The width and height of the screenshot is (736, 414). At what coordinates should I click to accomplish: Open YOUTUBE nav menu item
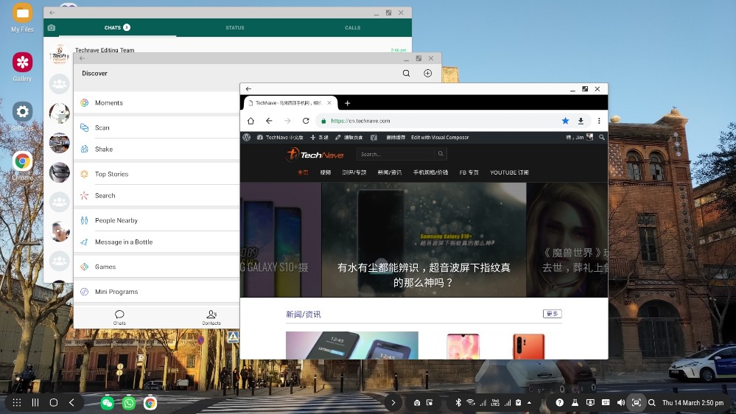(509, 172)
